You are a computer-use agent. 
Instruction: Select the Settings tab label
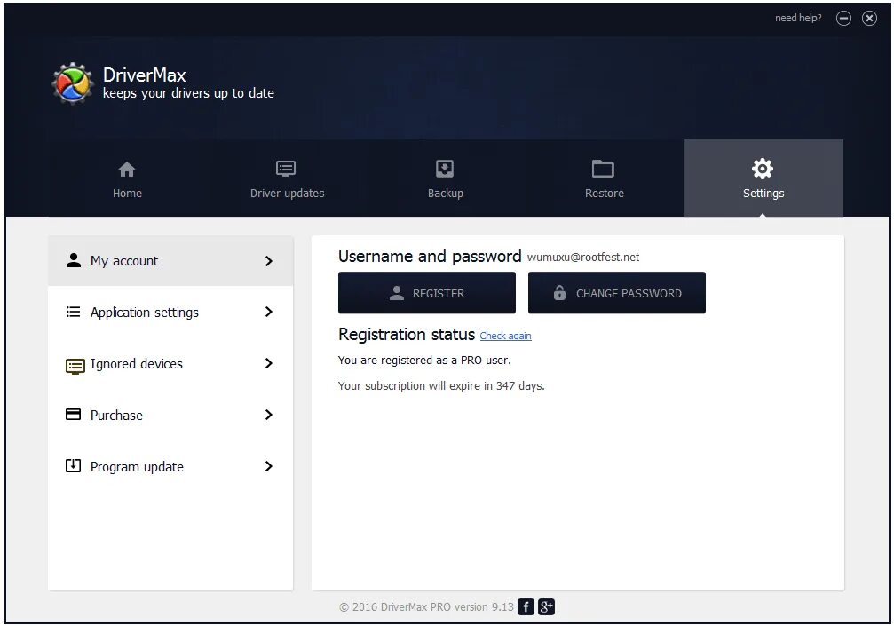pyautogui.click(x=763, y=194)
